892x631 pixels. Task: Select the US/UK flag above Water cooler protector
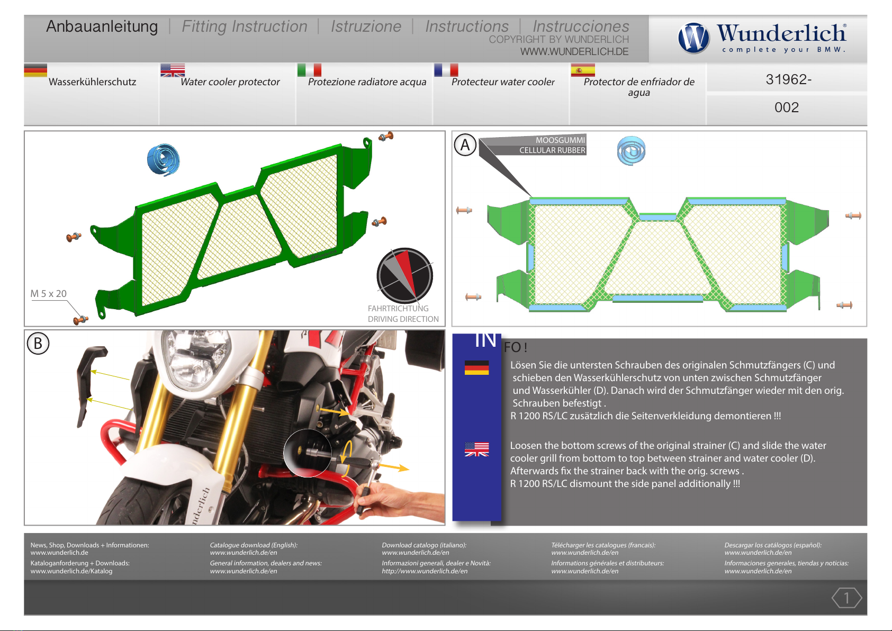tap(173, 70)
